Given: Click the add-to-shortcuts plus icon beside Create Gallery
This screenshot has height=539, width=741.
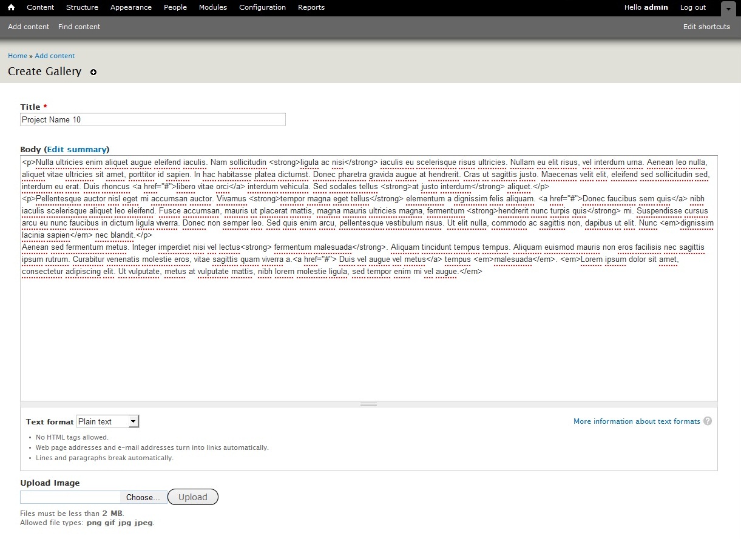Looking at the screenshot, I should (93, 72).
